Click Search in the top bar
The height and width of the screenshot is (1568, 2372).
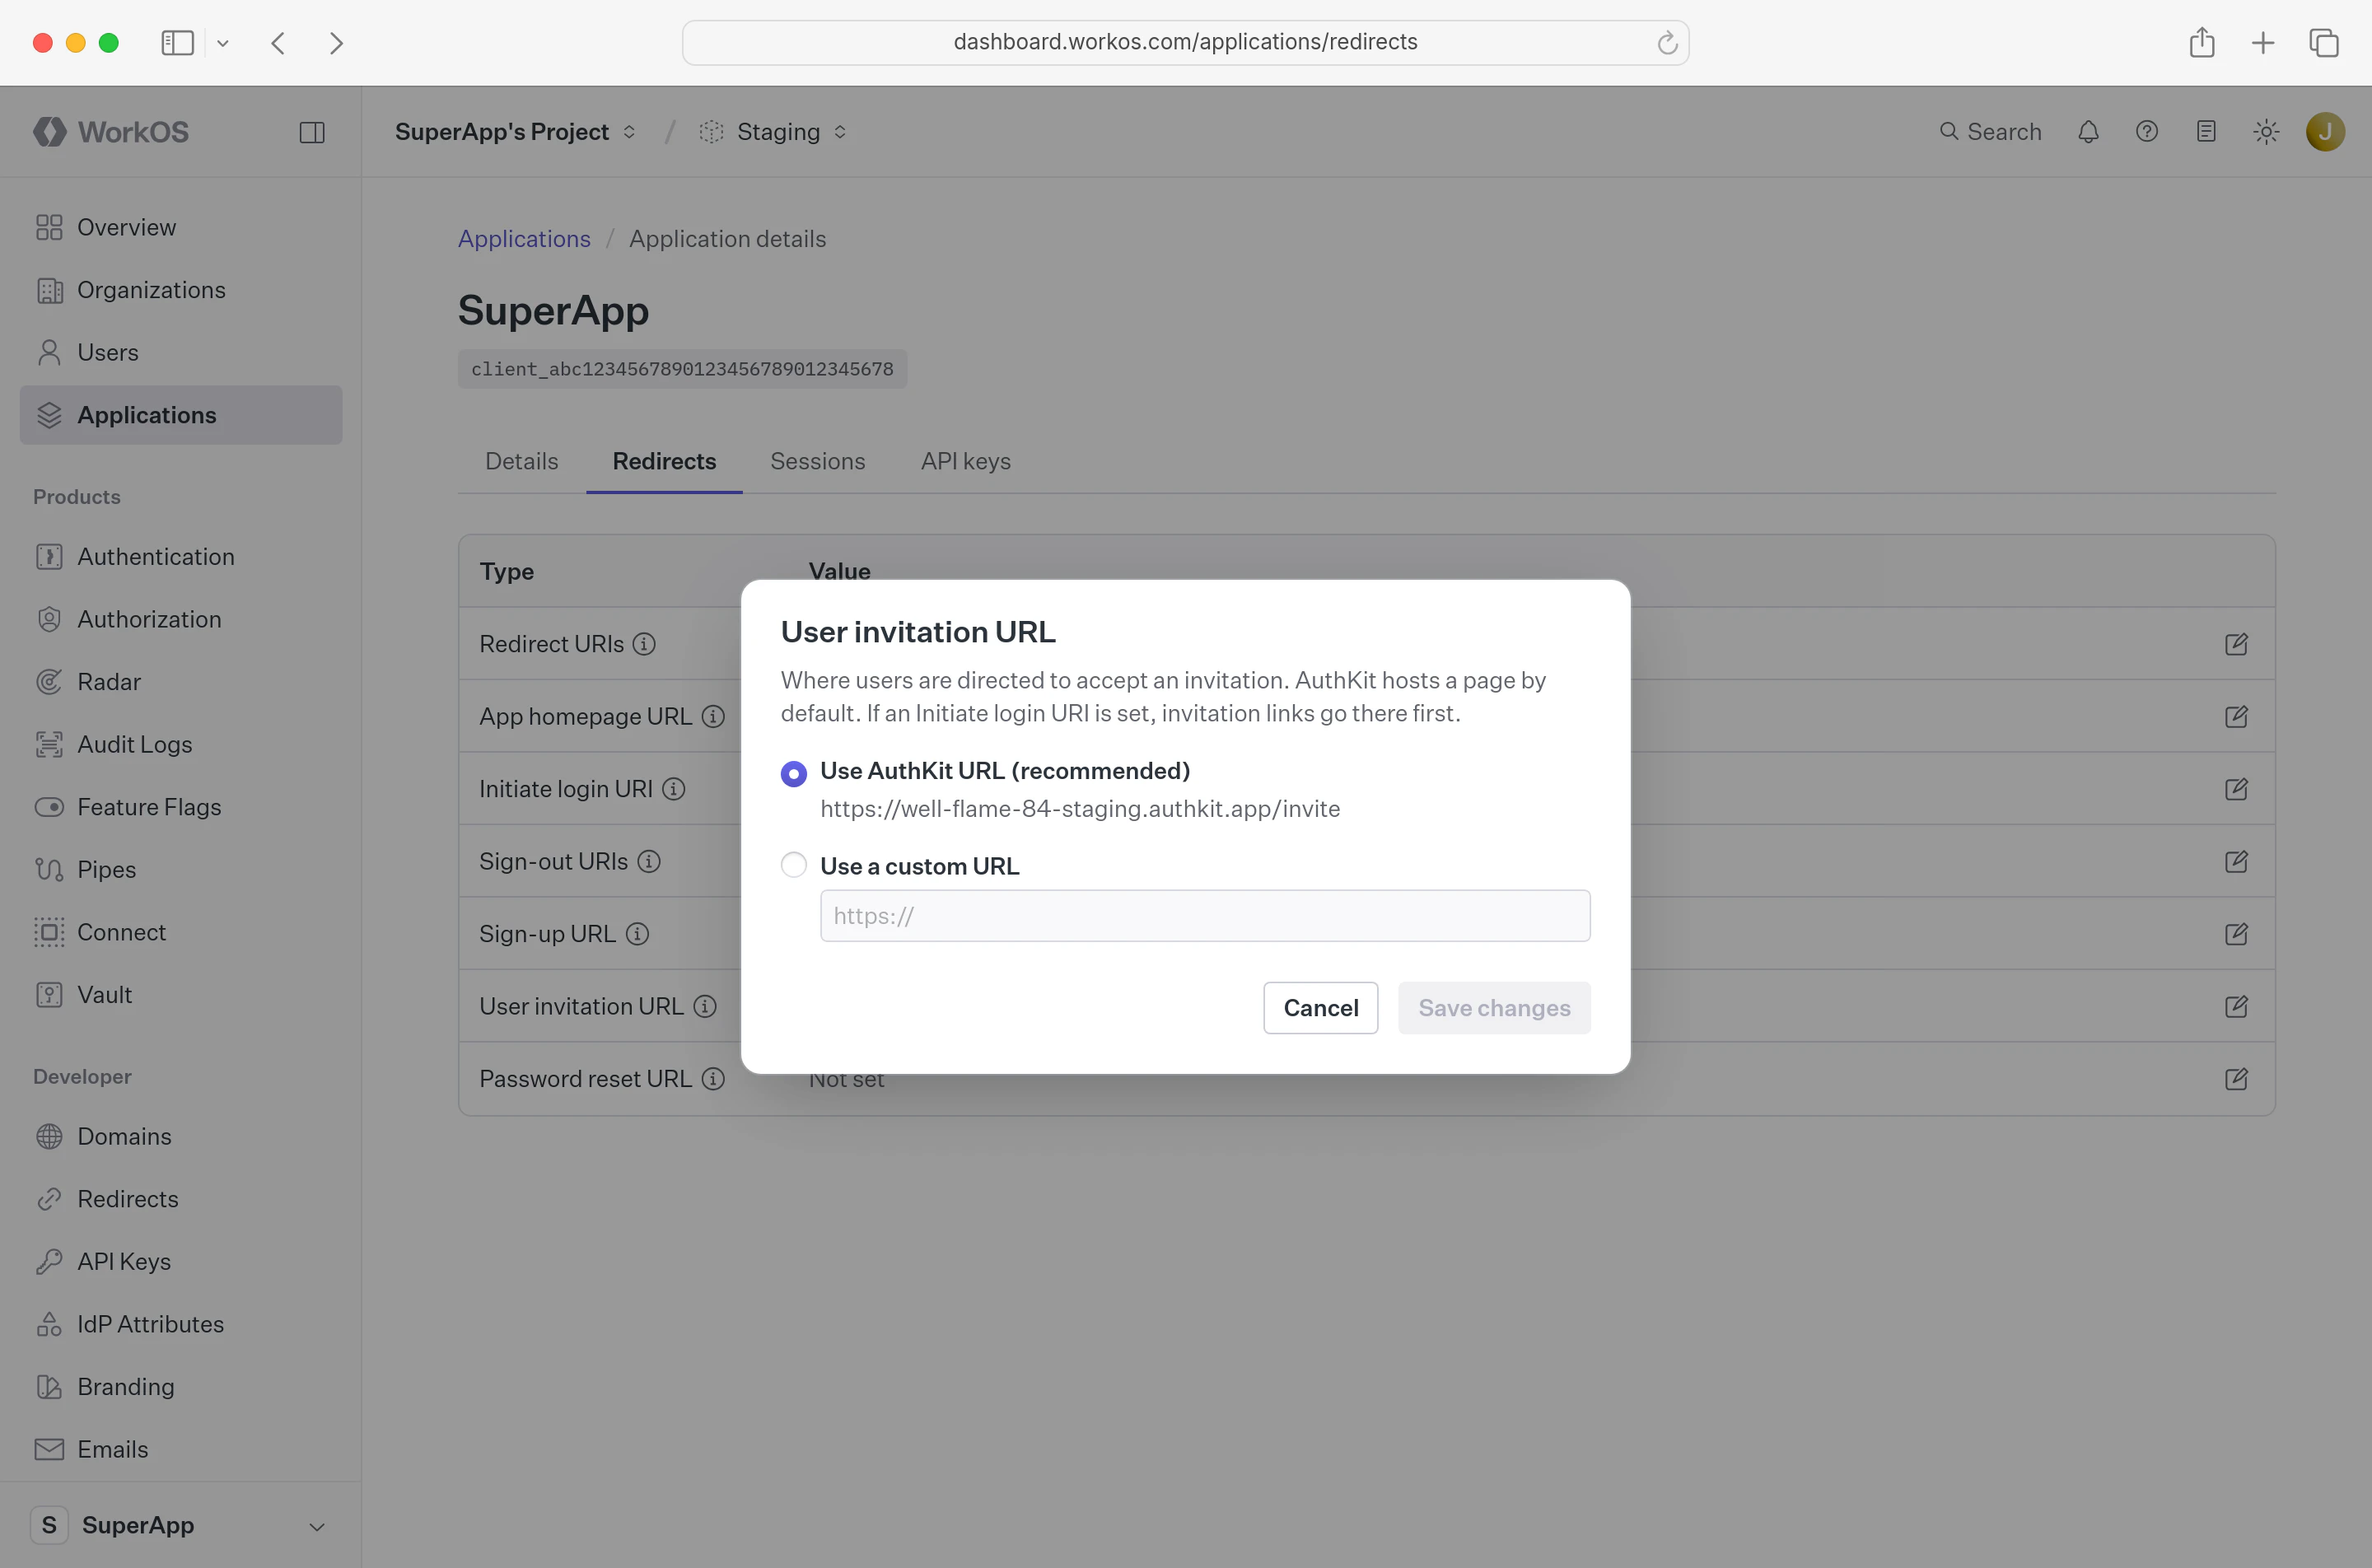coord(1990,132)
